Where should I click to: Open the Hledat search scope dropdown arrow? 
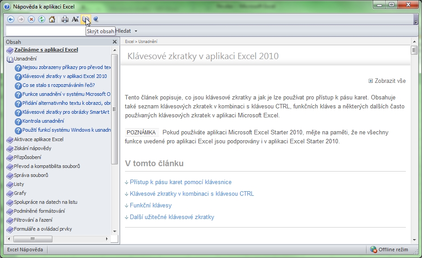pyautogui.click(x=136, y=31)
